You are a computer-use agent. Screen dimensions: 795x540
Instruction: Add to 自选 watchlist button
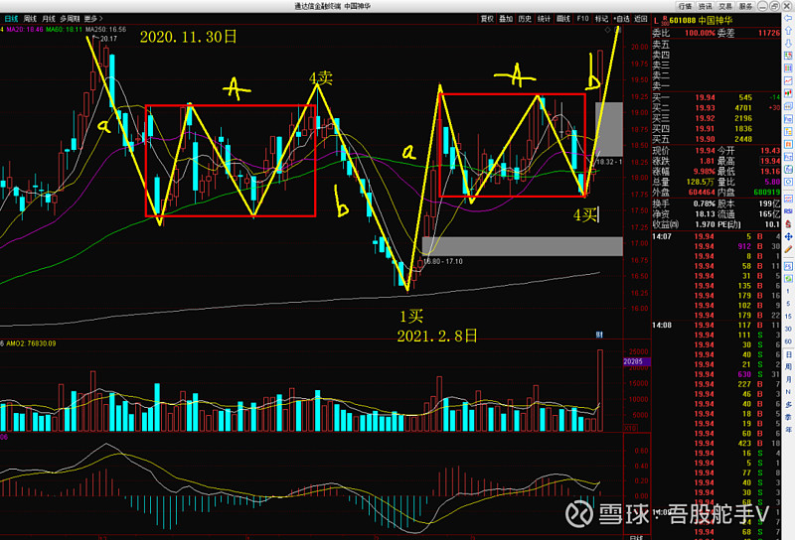621,19
